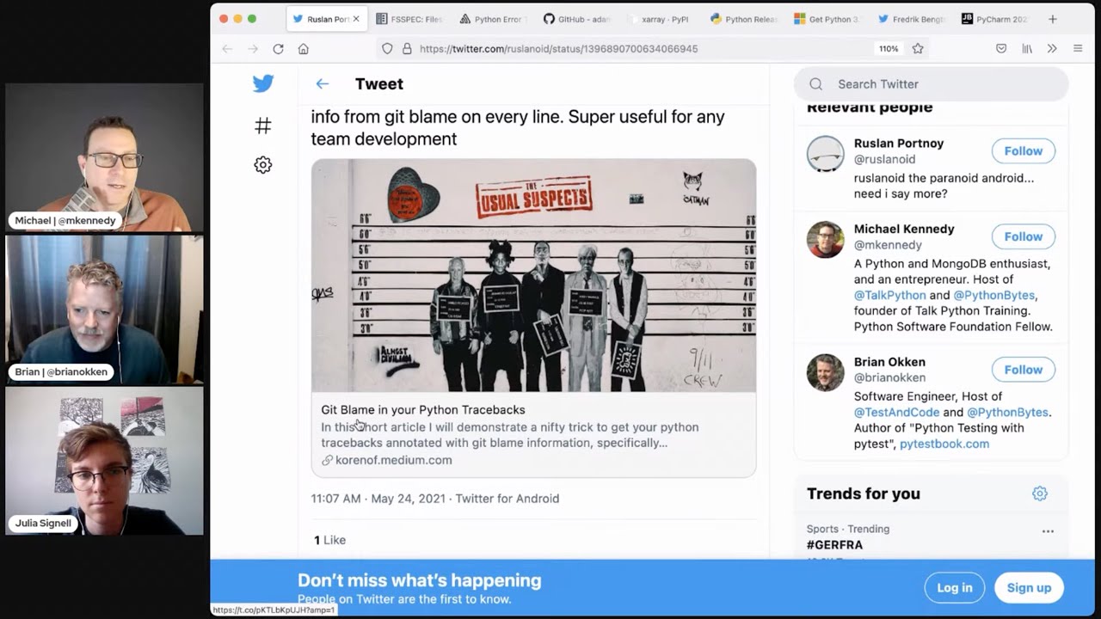This screenshot has height=619, width=1101.
Task: Click the search magnifier icon
Action: tap(816, 84)
